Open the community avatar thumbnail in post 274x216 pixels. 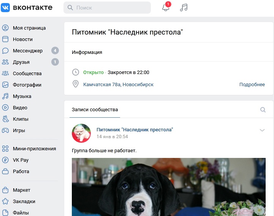point(81,133)
